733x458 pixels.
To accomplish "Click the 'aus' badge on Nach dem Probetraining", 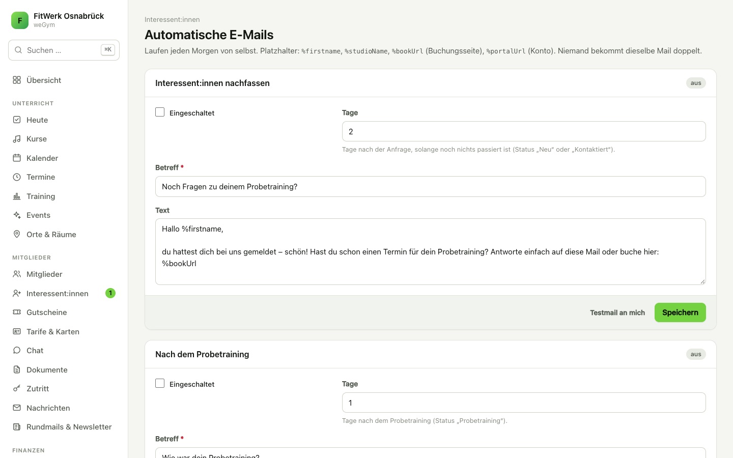I will [696, 354].
